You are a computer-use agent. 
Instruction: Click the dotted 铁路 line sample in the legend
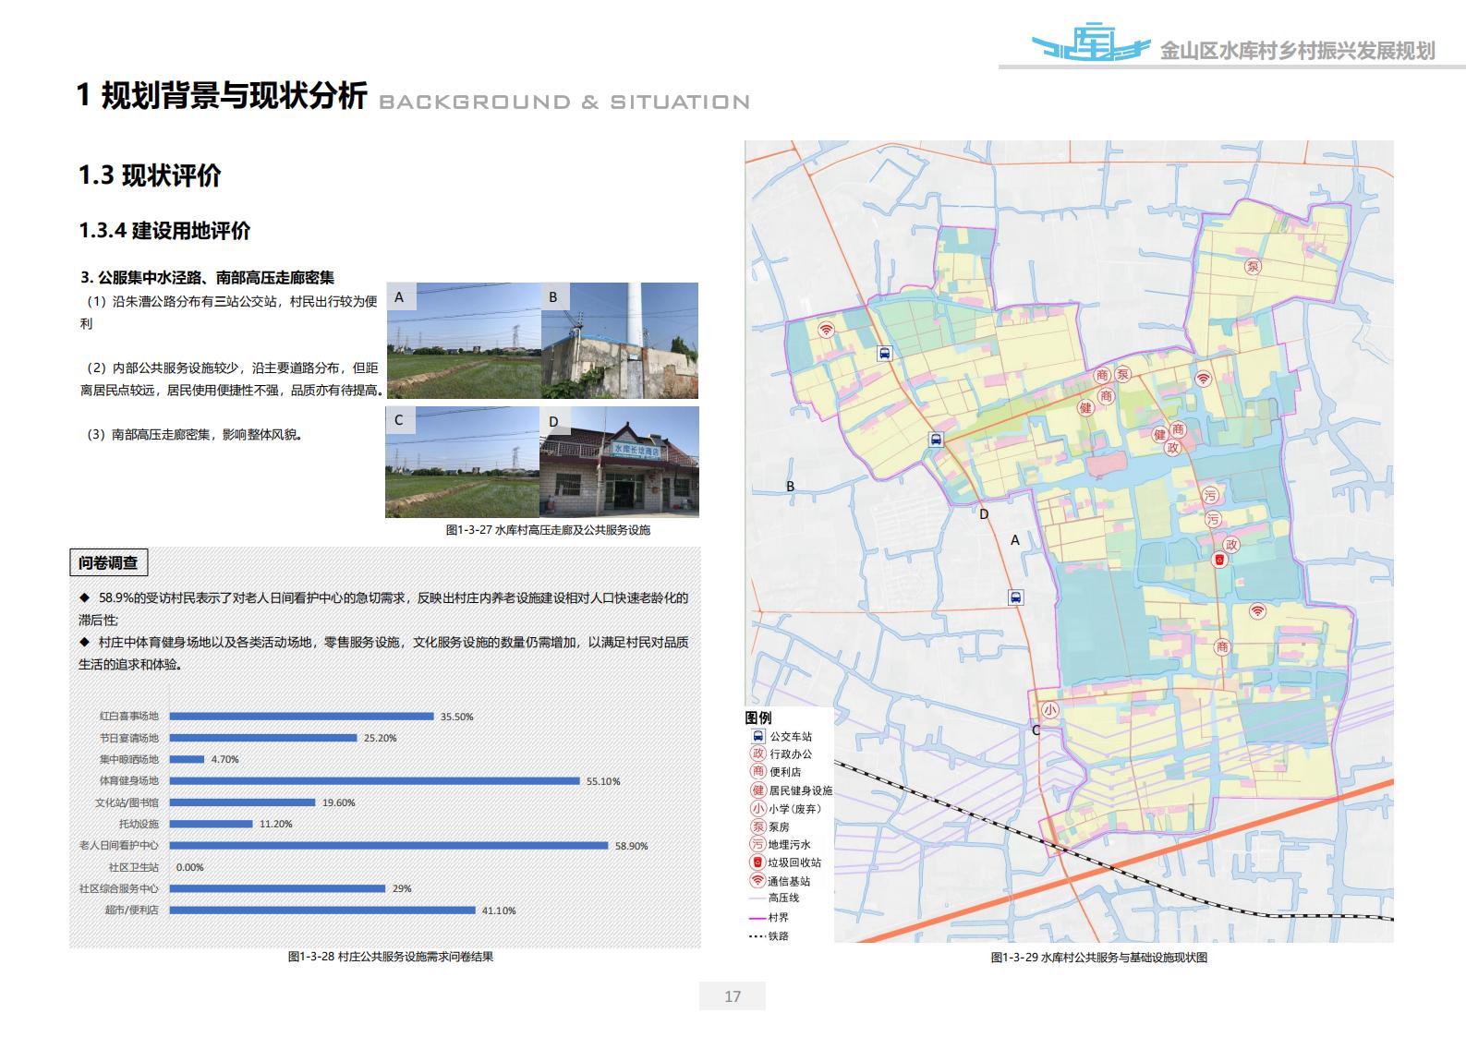click(757, 936)
